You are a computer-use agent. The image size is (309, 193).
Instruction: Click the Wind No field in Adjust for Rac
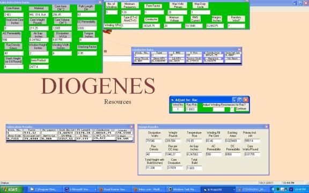[178, 109]
